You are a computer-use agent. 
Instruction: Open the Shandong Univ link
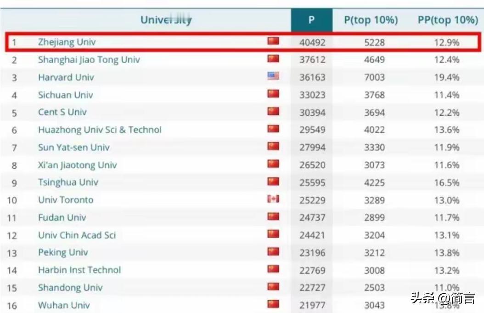(70, 288)
